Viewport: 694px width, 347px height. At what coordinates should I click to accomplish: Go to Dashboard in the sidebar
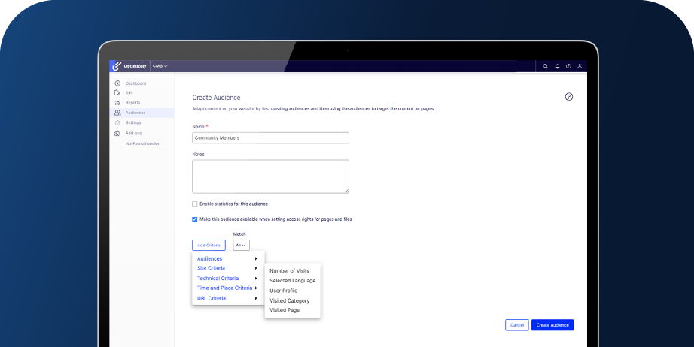[x=135, y=83]
